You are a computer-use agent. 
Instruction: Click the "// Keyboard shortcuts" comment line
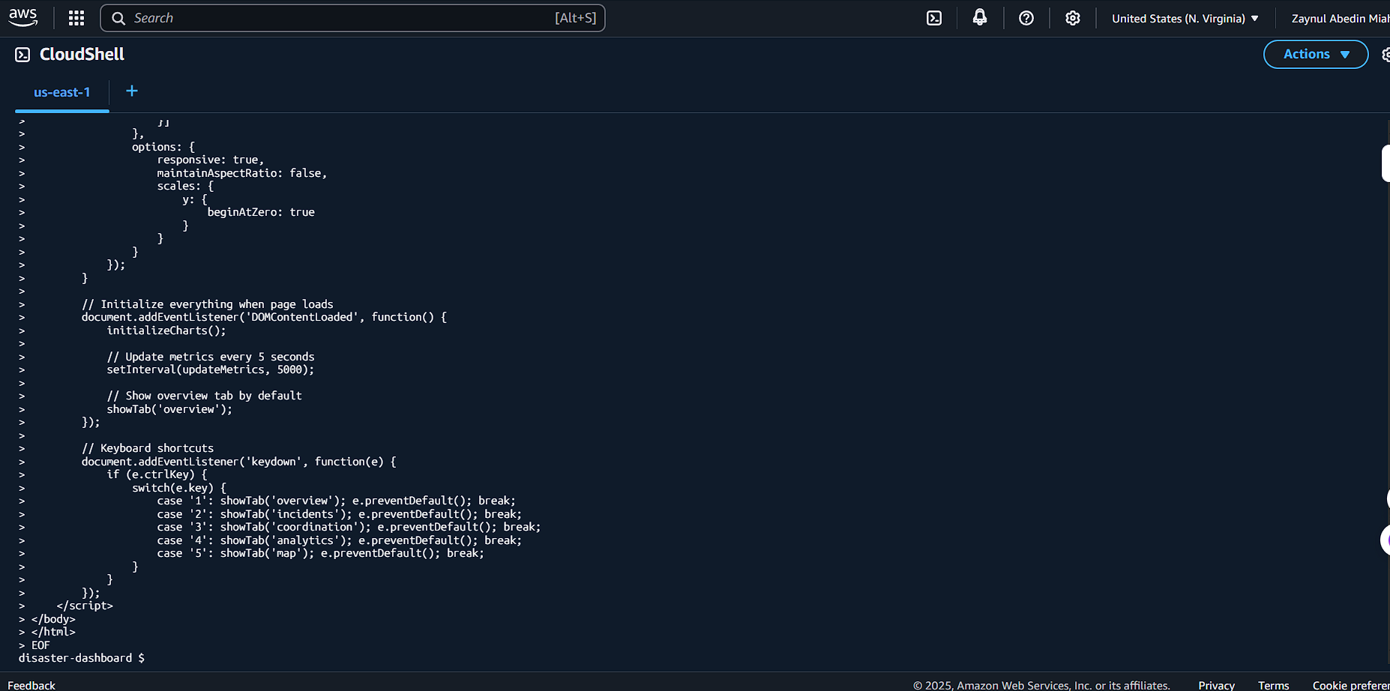pos(148,448)
